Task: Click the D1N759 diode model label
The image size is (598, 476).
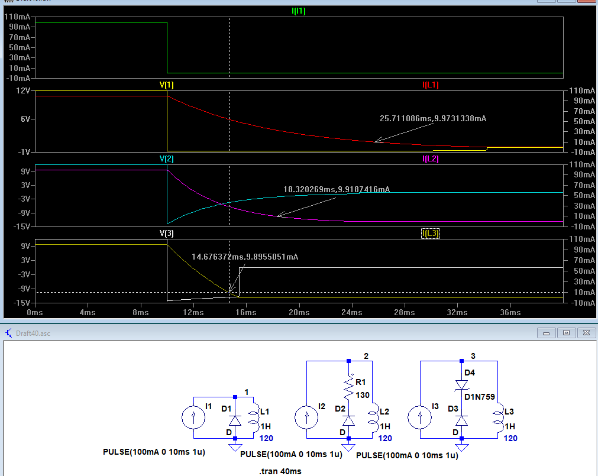Action: (x=479, y=397)
